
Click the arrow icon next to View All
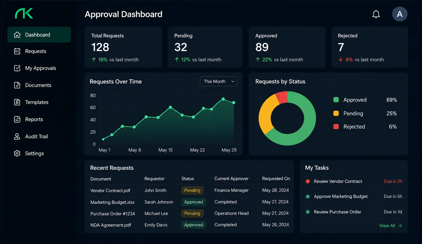coord(400,226)
